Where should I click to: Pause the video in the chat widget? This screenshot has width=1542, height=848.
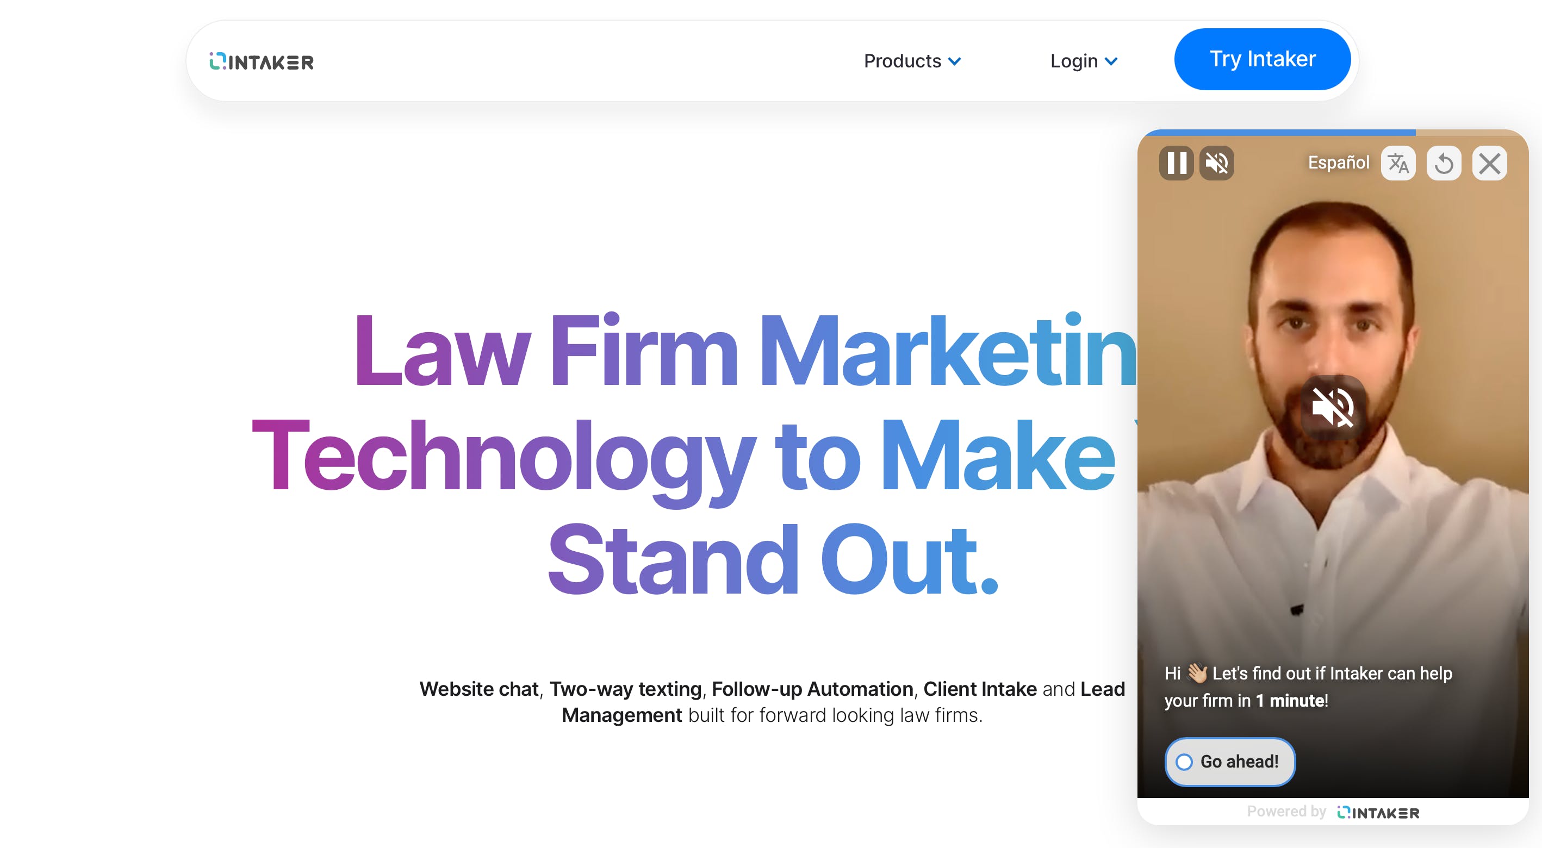(x=1176, y=163)
